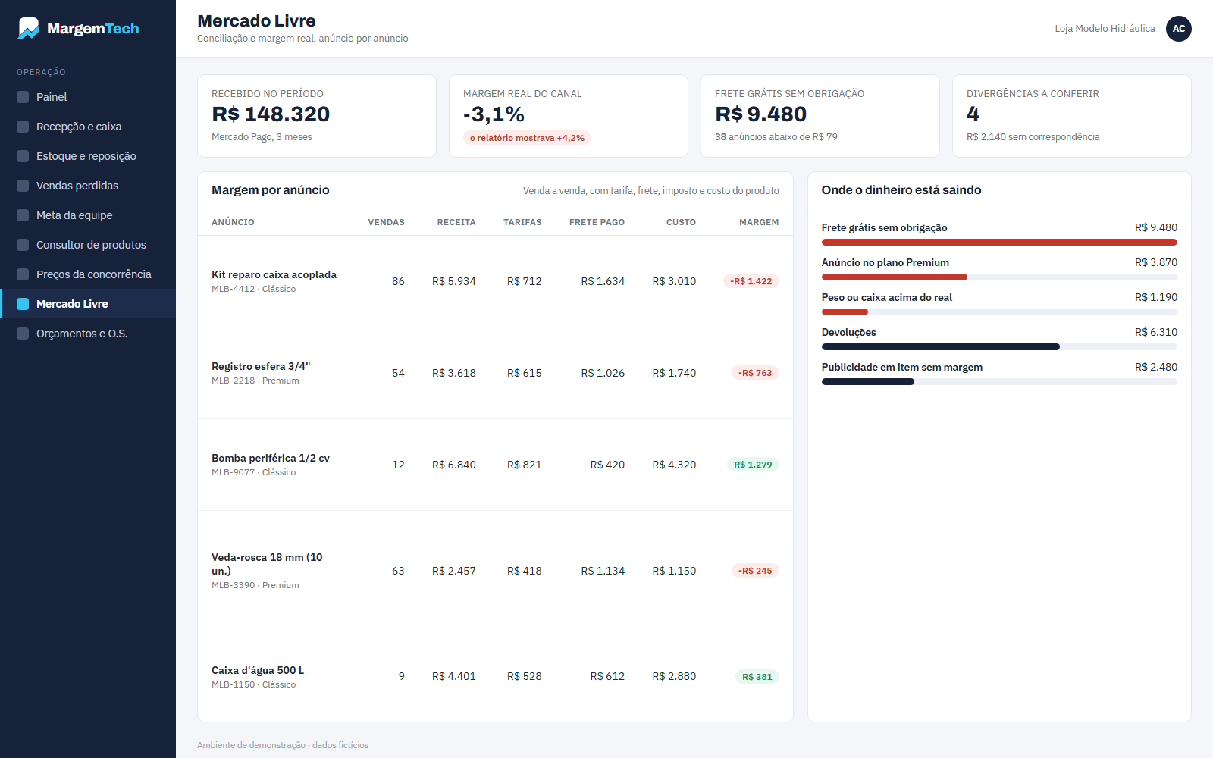
Task: Select the Caixa d'água 500 L listing
Action: click(x=495, y=676)
